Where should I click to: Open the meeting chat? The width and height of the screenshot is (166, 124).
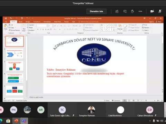pos(125,11)
